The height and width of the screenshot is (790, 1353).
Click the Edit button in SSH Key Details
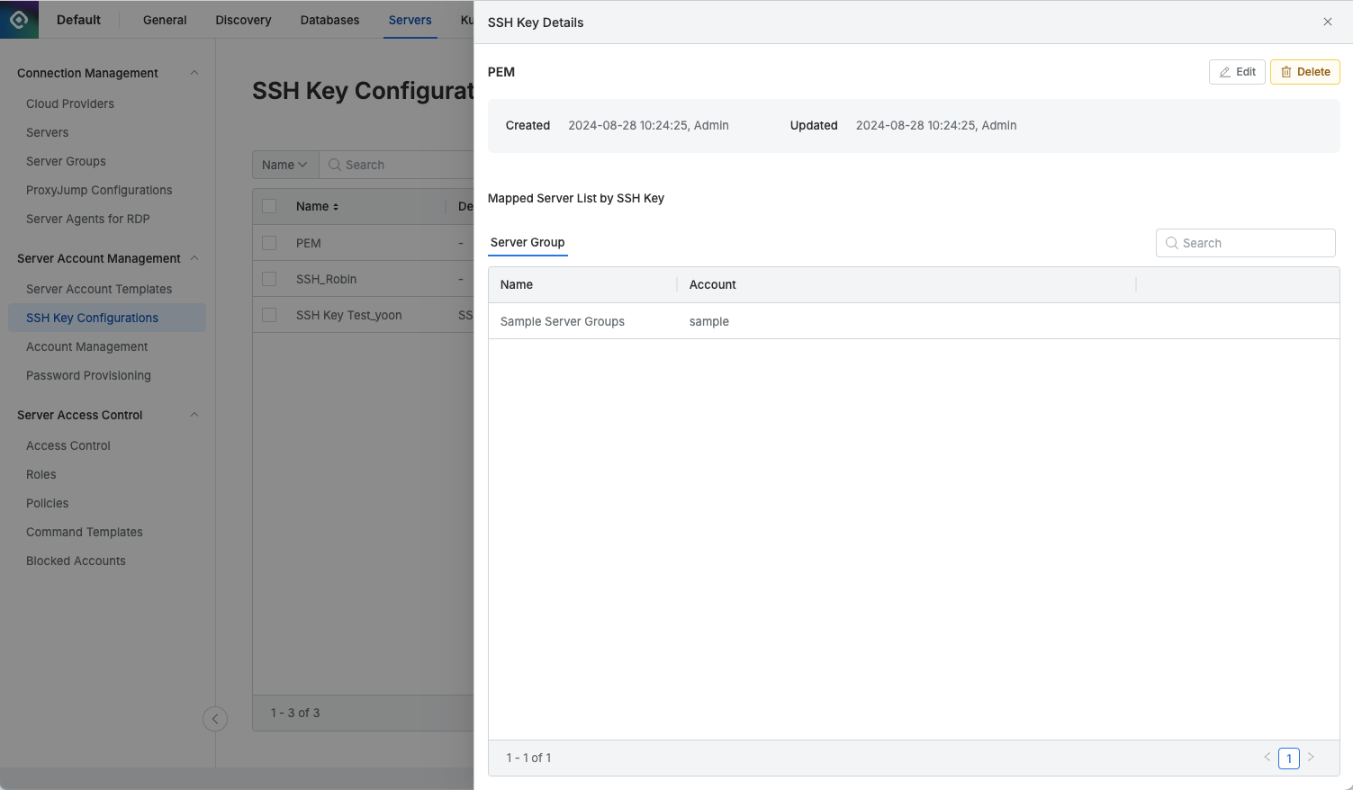pyautogui.click(x=1236, y=71)
